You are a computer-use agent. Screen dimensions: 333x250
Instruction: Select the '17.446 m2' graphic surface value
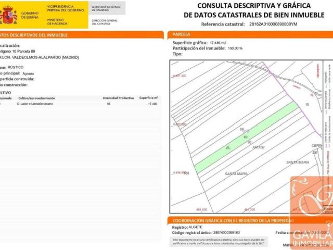[218, 43]
